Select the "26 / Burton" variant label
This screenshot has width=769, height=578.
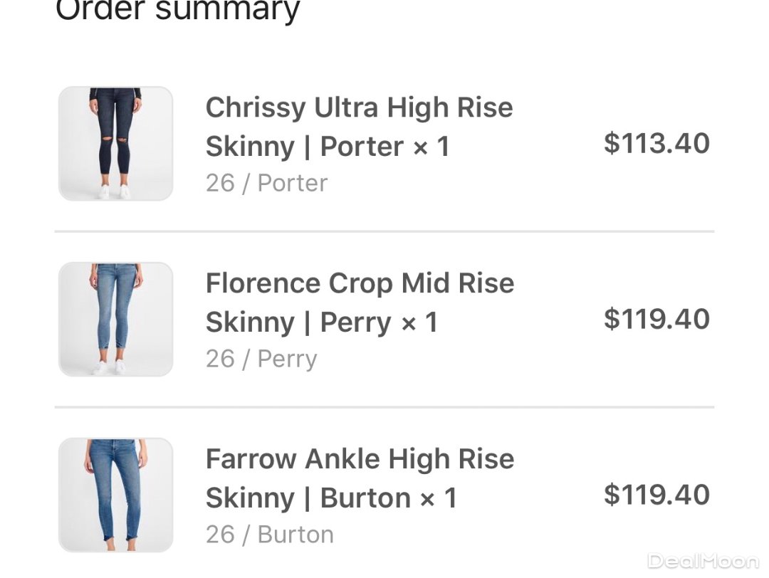coord(269,535)
